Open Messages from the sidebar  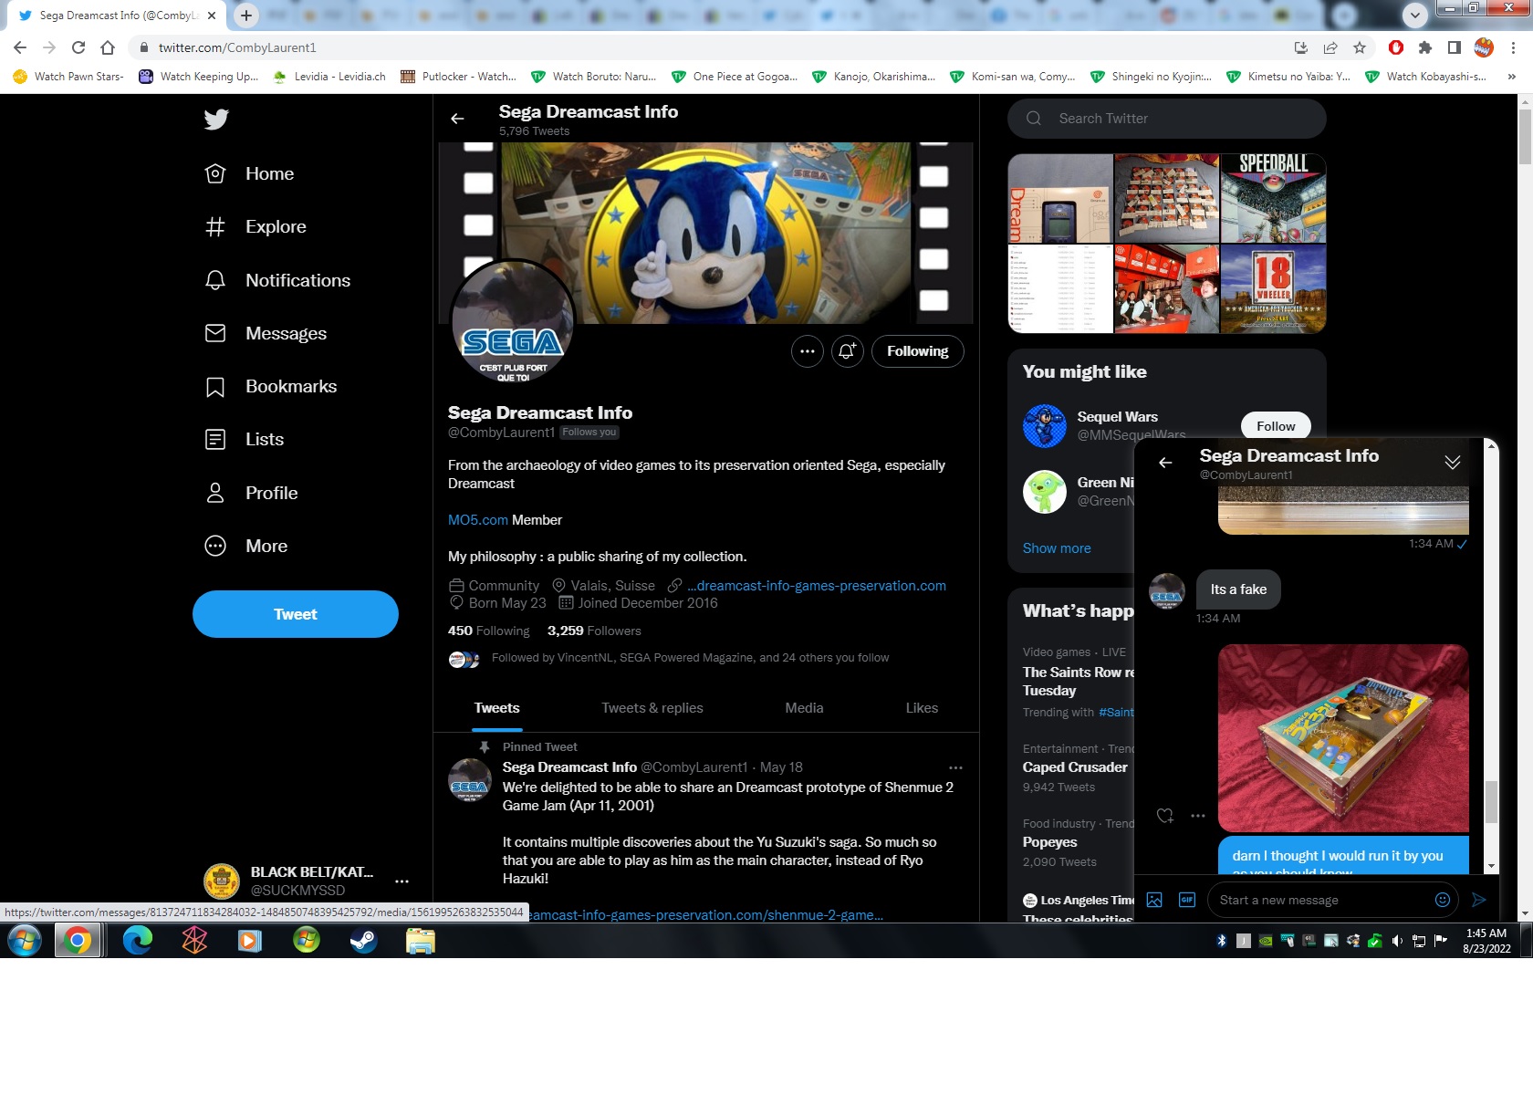(266, 333)
